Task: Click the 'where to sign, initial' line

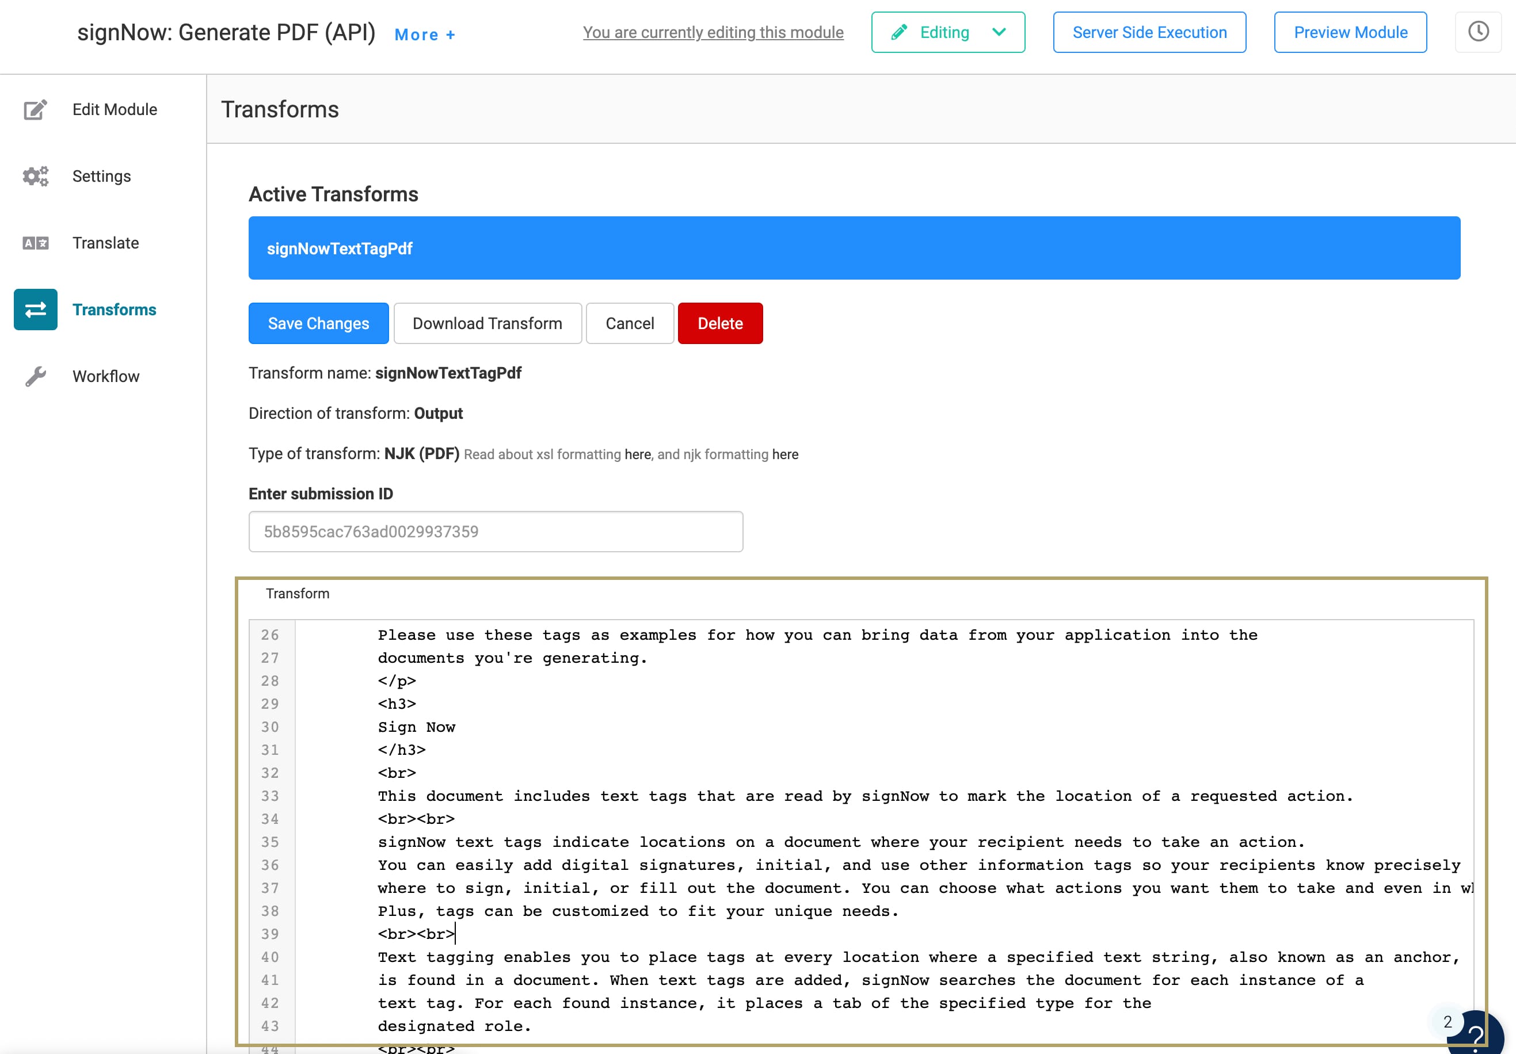Action: pos(925,888)
